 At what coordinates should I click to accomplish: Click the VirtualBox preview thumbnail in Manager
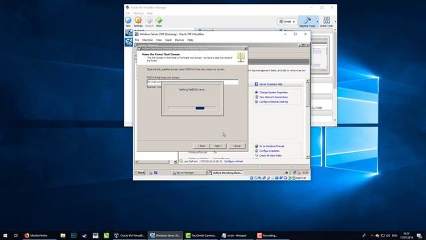tap(320, 55)
